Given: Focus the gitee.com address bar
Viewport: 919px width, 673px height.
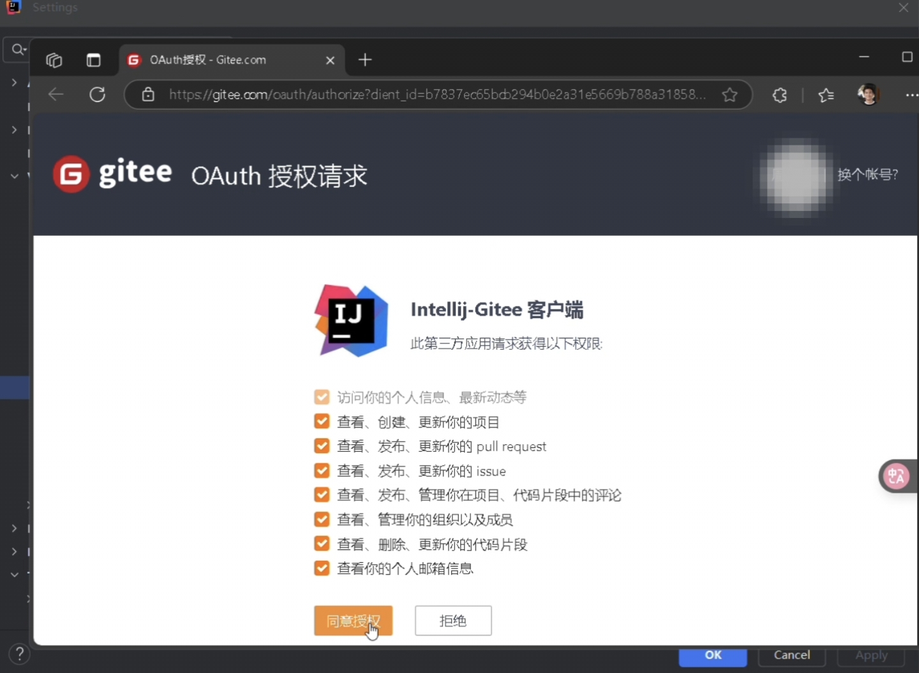Looking at the screenshot, I should 437,94.
